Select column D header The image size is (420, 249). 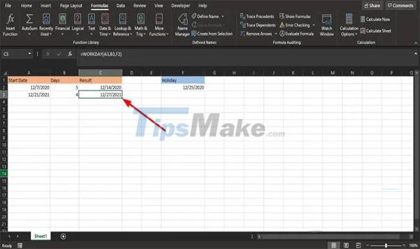pyautogui.click(x=132, y=72)
